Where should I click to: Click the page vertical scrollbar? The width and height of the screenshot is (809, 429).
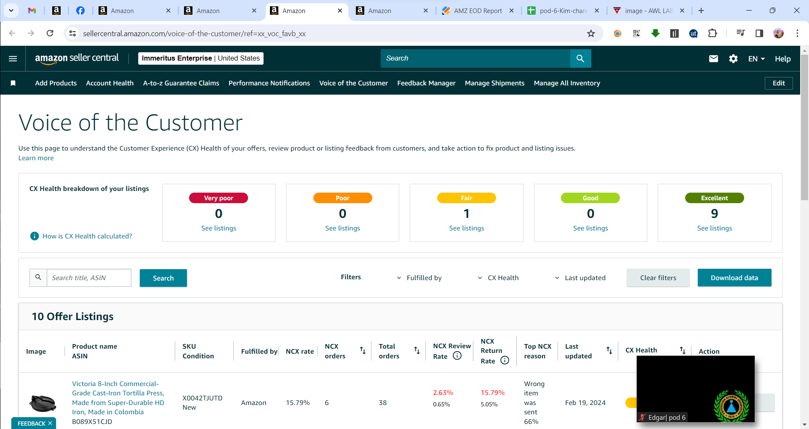pos(804,127)
